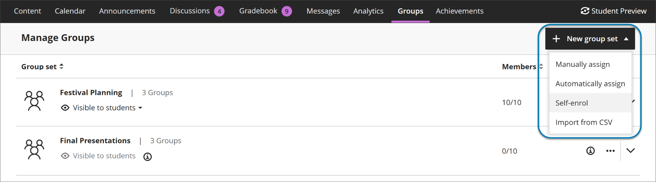This screenshot has width=656, height=182.
Task: Toggle Festival Planning visibility eye icon
Action: [x=65, y=108]
